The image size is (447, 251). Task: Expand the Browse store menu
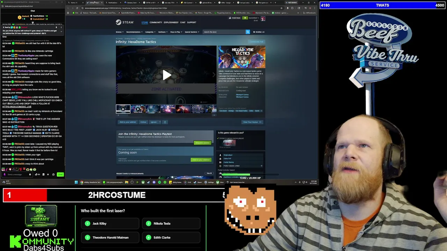pos(119,32)
